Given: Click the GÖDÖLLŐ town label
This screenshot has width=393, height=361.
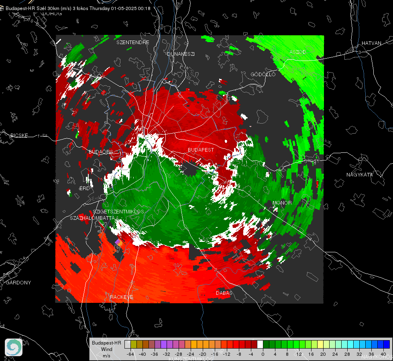Looking at the screenshot, I should click(x=263, y=74).
